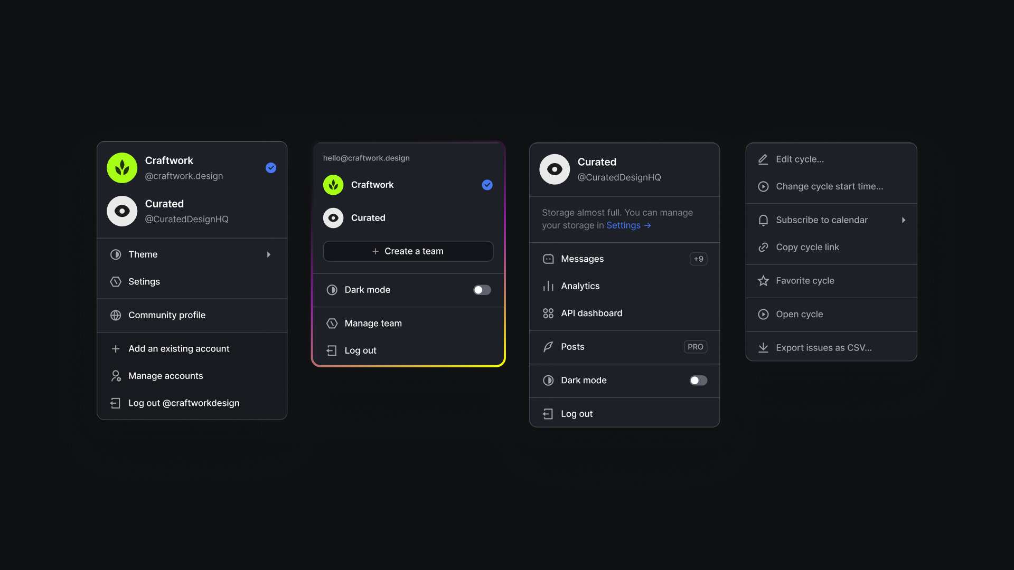
Task: Click Log out in the Curated menu
Action: coord(625,414)
